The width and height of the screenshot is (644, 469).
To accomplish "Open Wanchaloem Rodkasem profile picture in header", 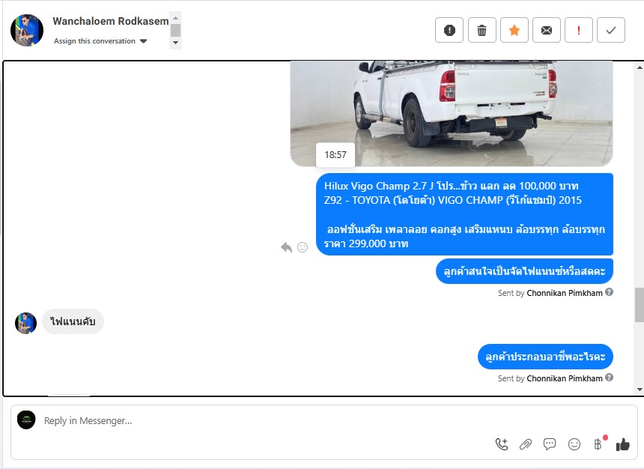I will pyautogui.click(x=27, y=30).
